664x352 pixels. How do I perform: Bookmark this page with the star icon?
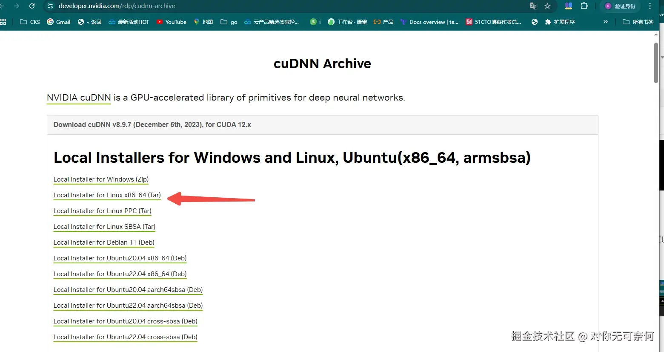(547, 6)
